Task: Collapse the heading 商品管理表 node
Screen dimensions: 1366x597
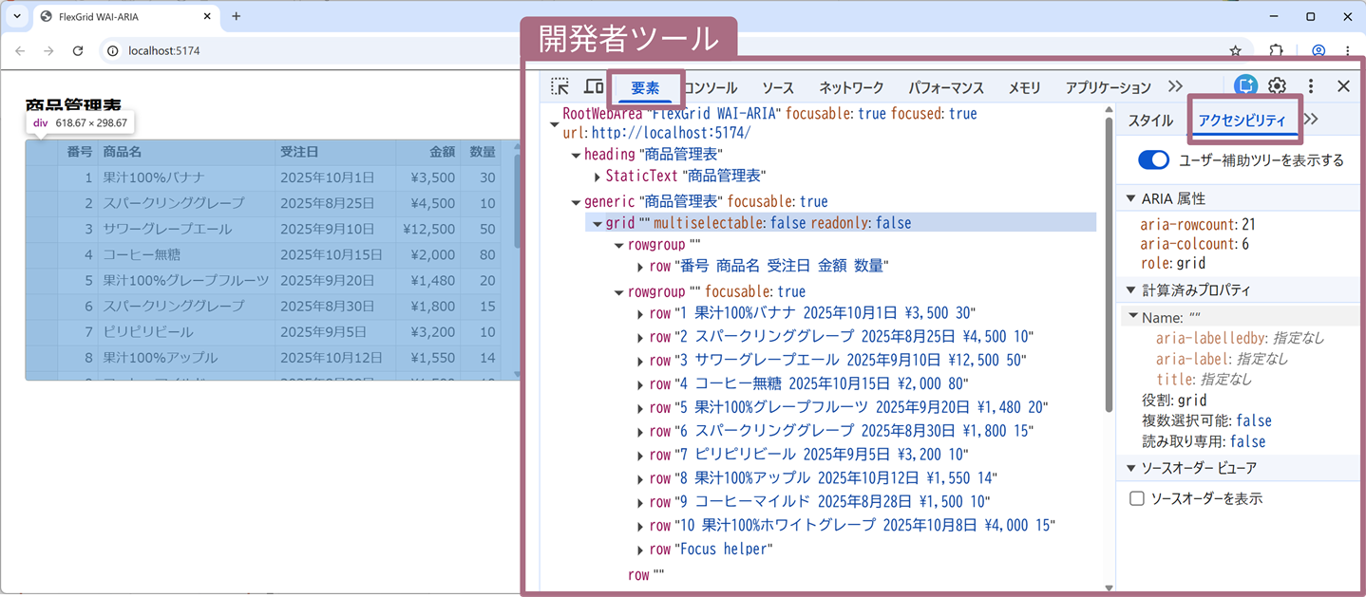Action: point(575,155)
